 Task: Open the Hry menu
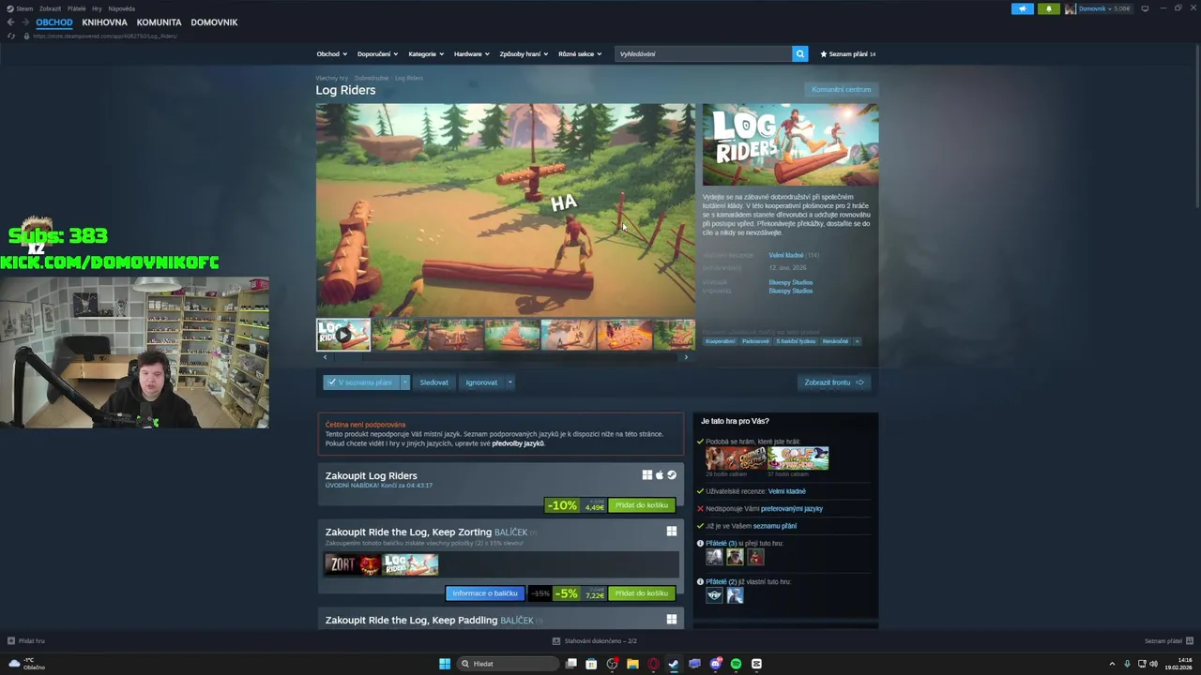97,8
